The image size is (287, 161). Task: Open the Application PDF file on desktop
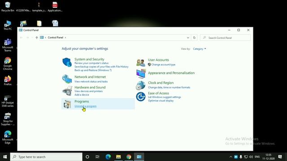click(x=55, y=7)
